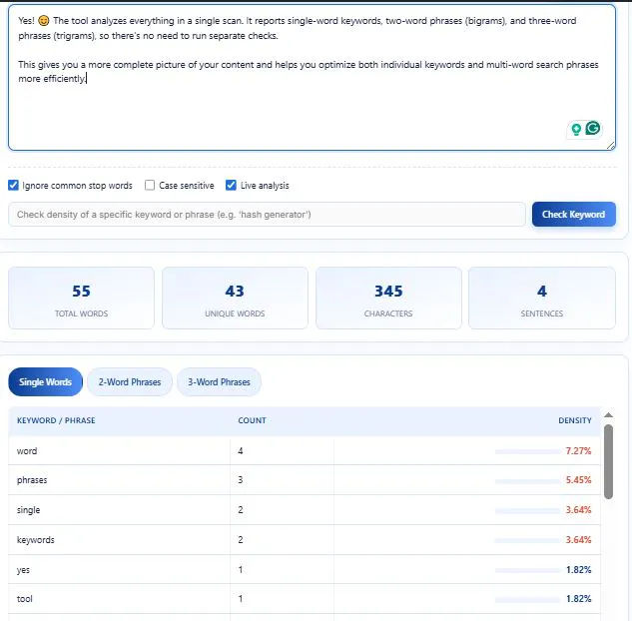Click the 43 Unique Words stat card
This screenshot has height=621, width=632.
pyautogui.click(x=235, y=299)
